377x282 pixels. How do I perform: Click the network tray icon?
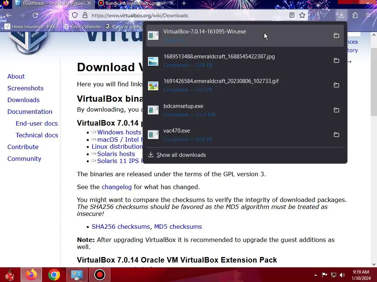tap(334, 275)
